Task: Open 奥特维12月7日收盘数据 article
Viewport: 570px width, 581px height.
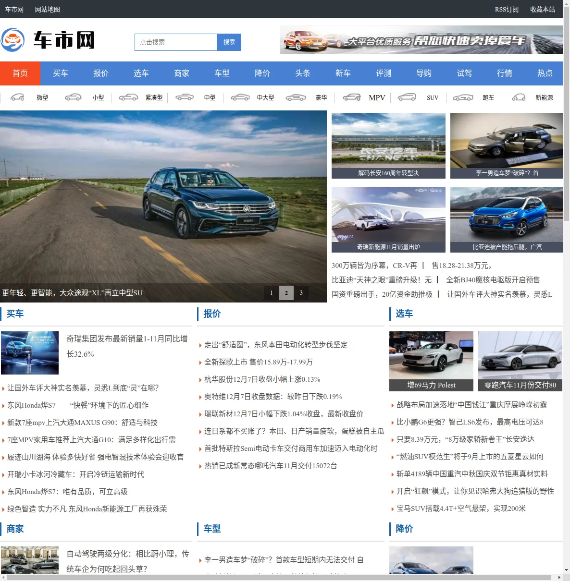Action: (x=273, y=397)
